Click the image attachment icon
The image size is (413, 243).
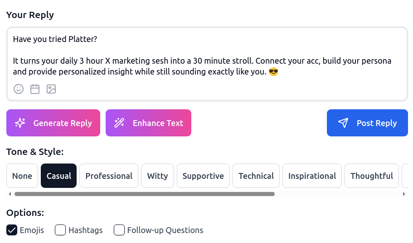pos(51,89)
